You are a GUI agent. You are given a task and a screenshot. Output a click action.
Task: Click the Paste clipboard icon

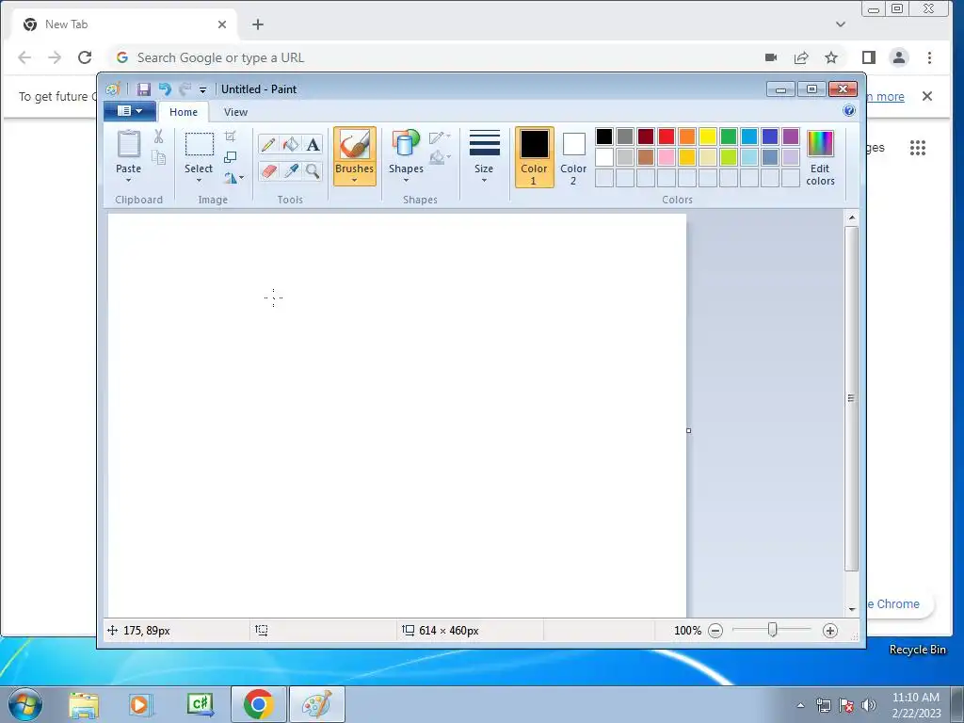[128, 144]
